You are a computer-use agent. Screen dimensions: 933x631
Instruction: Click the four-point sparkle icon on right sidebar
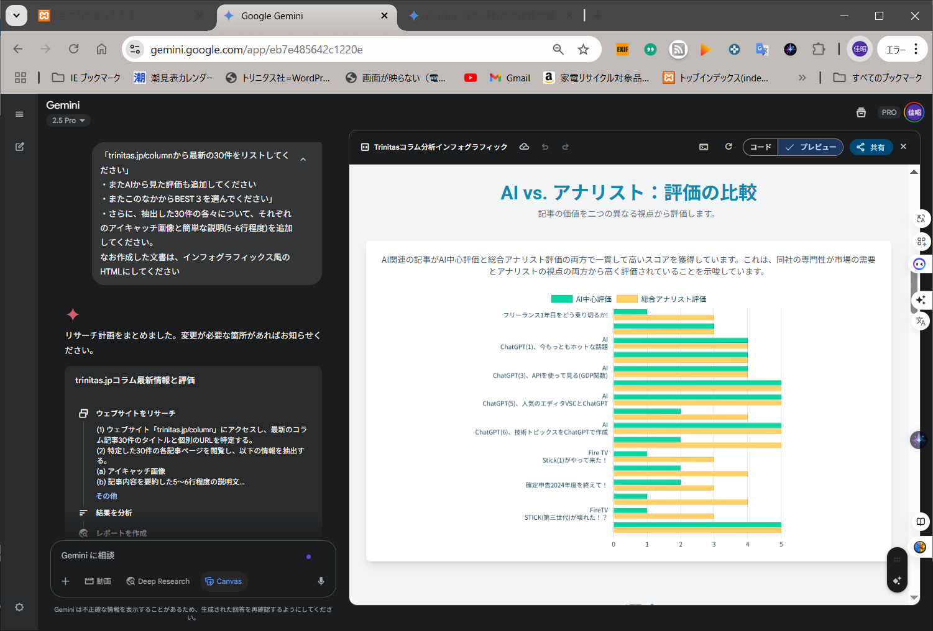(921, 300)
